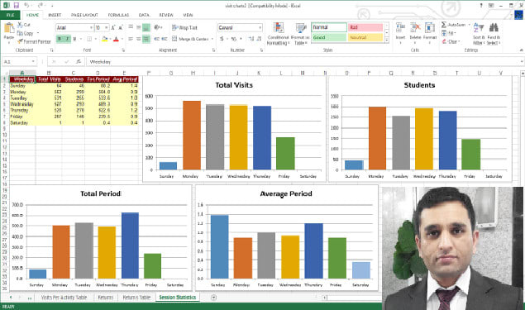The image size is (525, 310).
Task: Toggle Middle Align
Action: pos(138,27)
